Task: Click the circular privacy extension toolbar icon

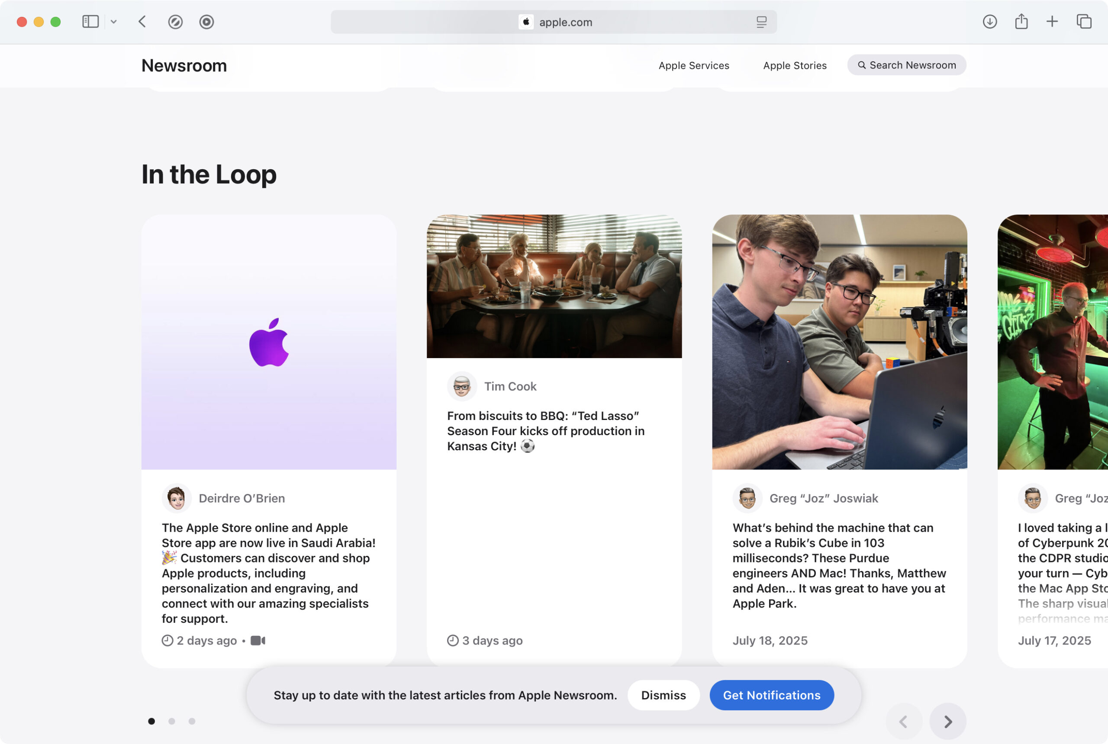Action: [206, 22]
